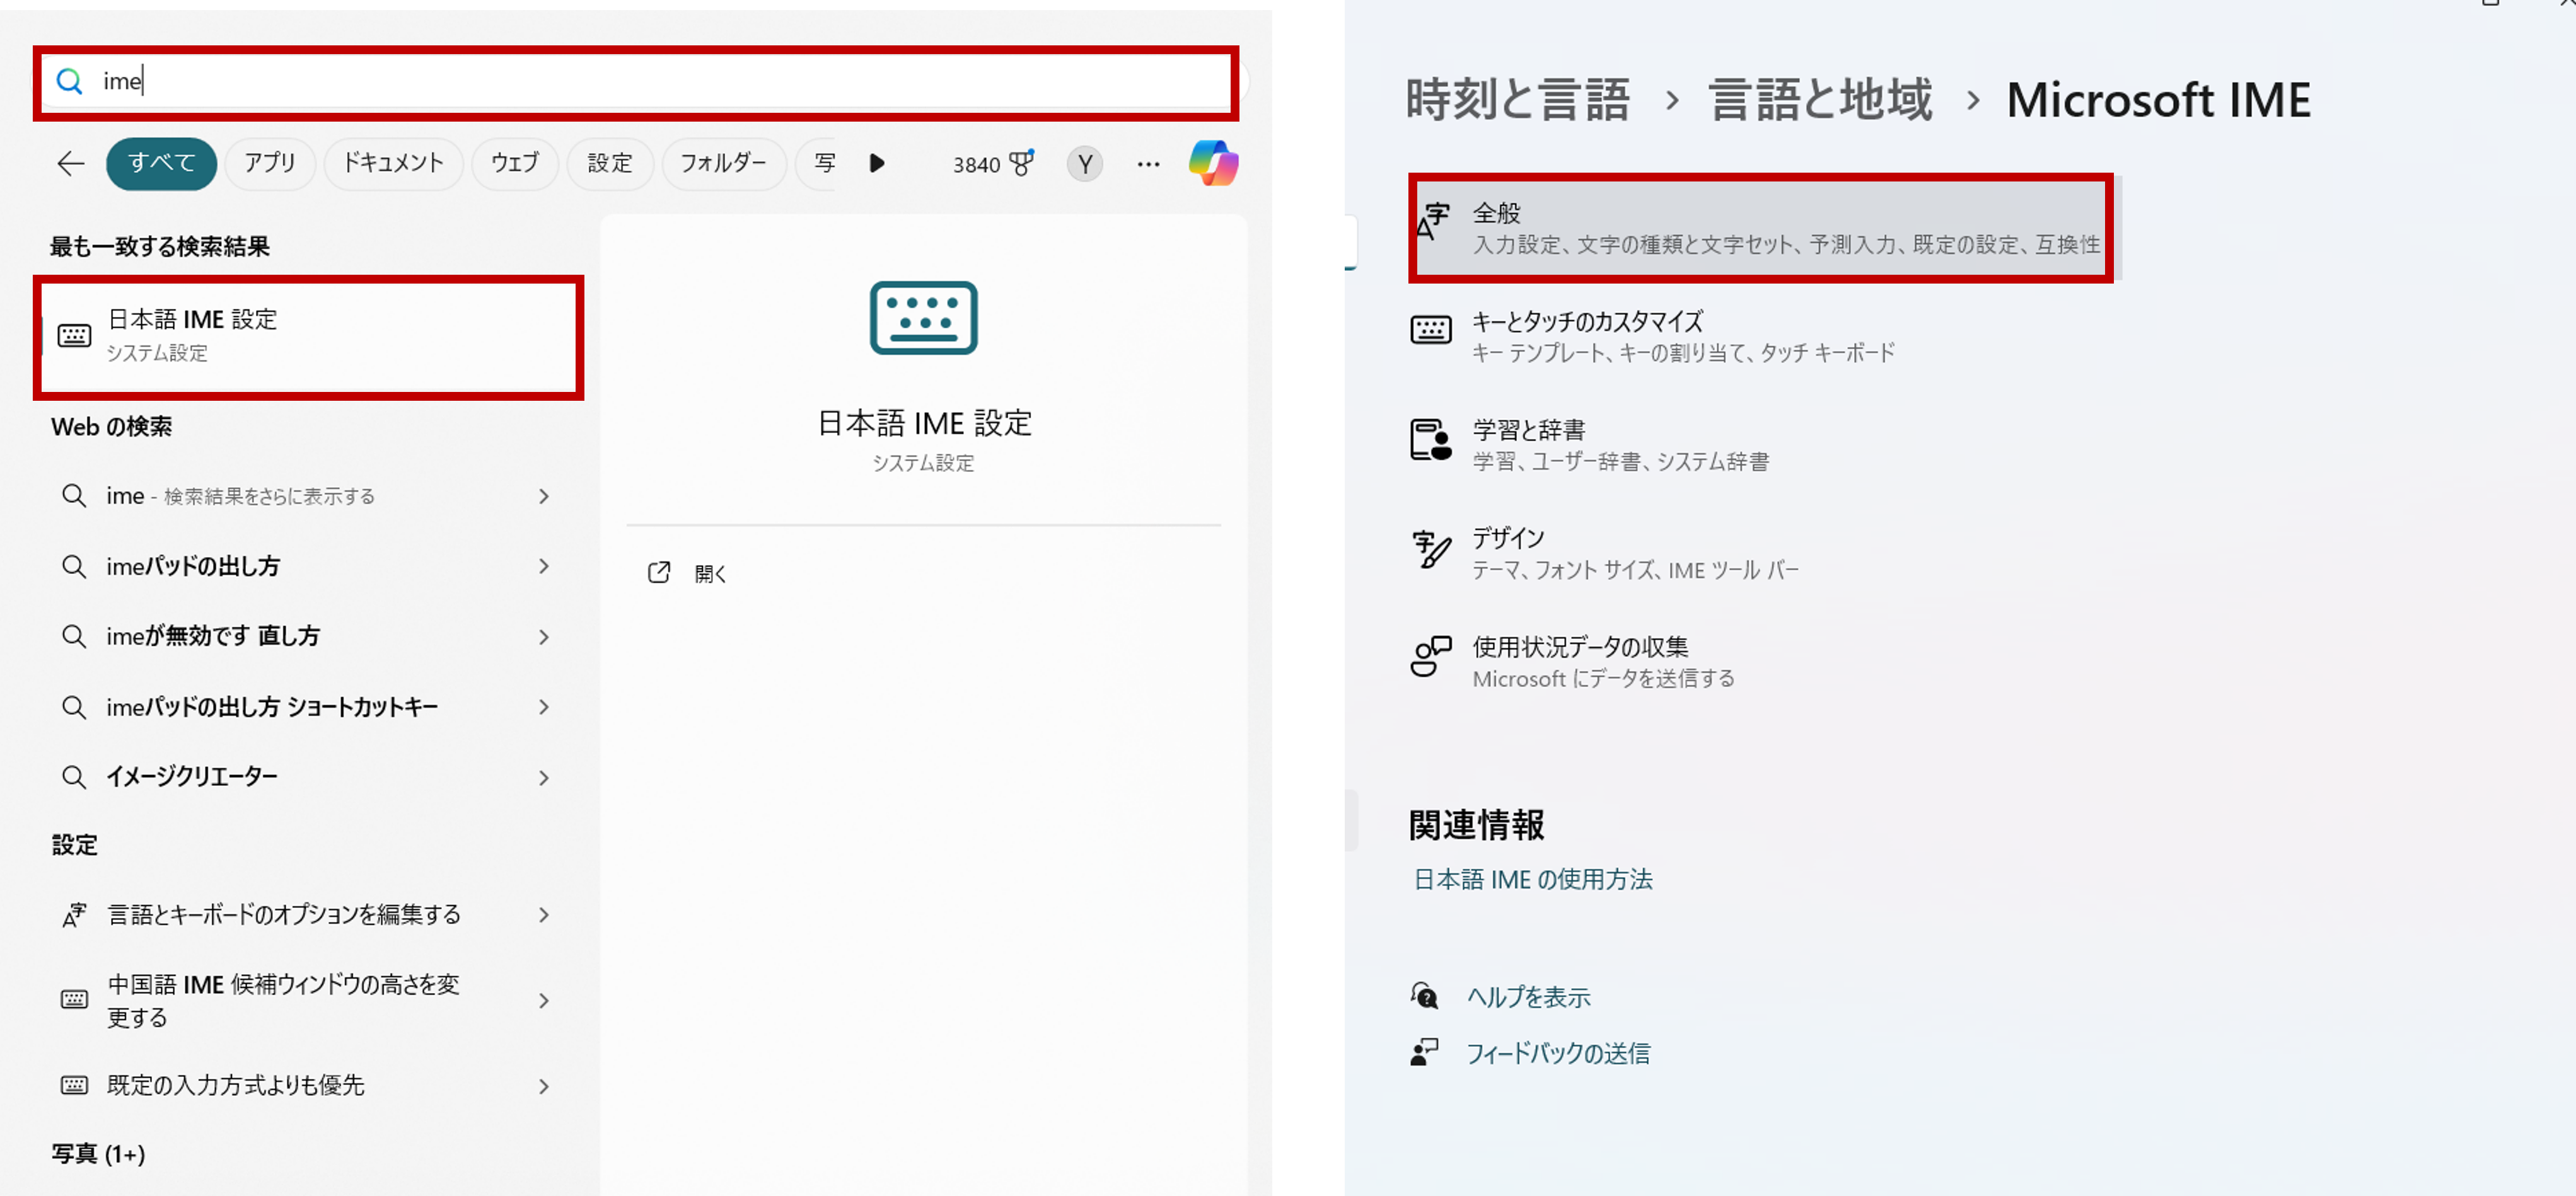Expand chevron for imeパッドの出し方
The width and height of the screenshot is (2576, 1196).
click(544, 566)
